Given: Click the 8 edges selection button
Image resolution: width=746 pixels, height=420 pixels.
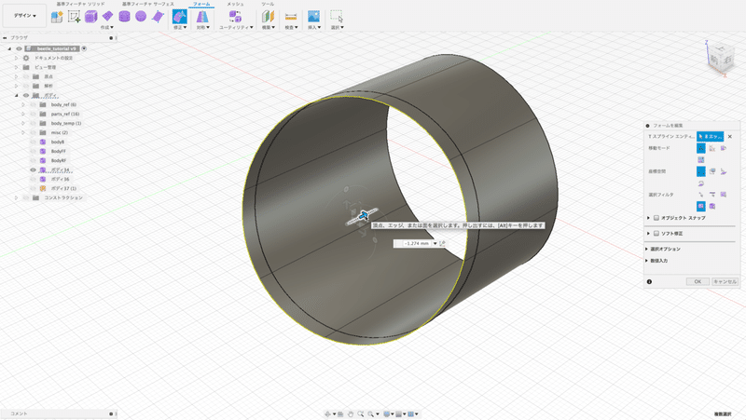Looking at the screenshot, I should pos(710,136).
